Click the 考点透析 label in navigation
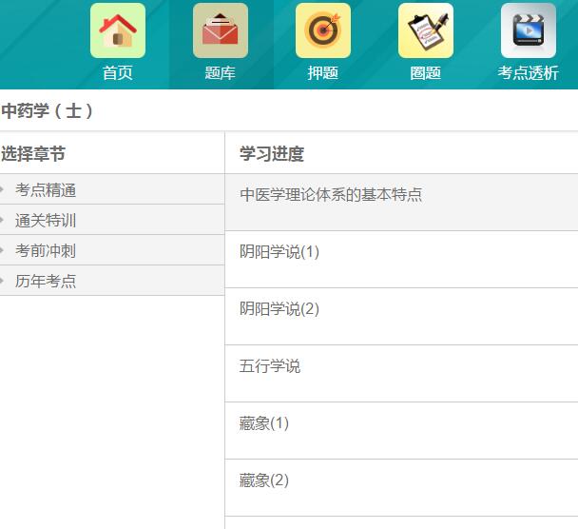The width and height of the screenshot is (578, 529). click(x=529, y=72)
